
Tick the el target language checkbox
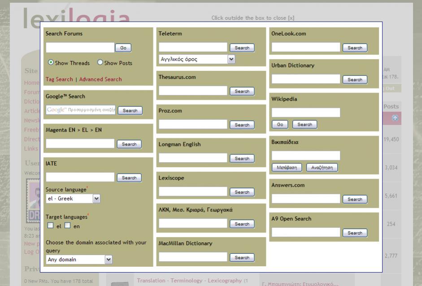pyautogui.click(x=50, y=225)
